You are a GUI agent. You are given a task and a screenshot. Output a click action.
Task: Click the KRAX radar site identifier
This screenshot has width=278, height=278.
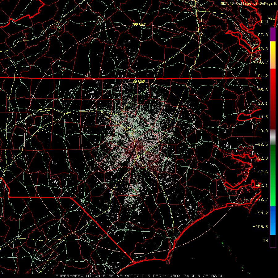(x=175, y=276)
